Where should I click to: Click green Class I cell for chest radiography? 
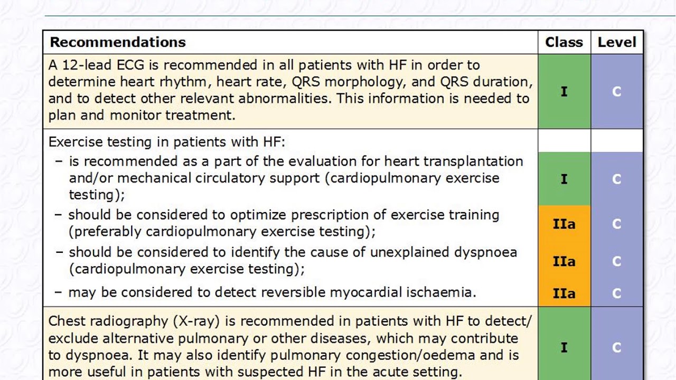tap(564, 347)
